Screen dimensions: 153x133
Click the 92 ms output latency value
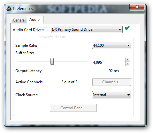click(x=114, y=71)
